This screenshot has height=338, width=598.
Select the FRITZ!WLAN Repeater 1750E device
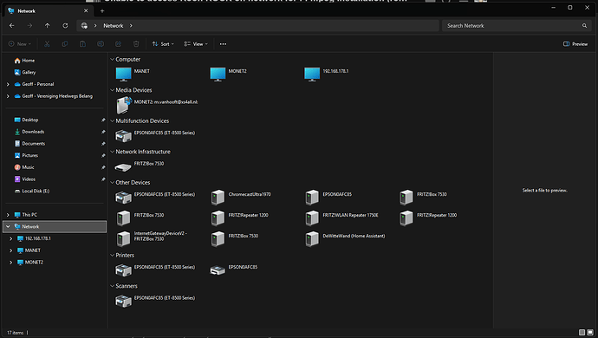click(x=312, y=218)
